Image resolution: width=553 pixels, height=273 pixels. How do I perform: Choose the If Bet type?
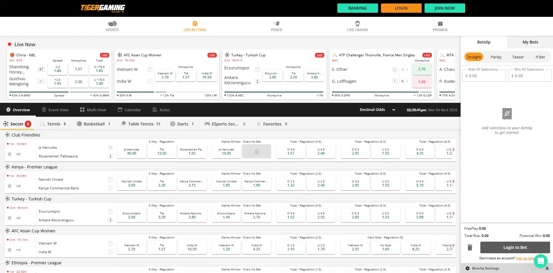coord(540,57)
